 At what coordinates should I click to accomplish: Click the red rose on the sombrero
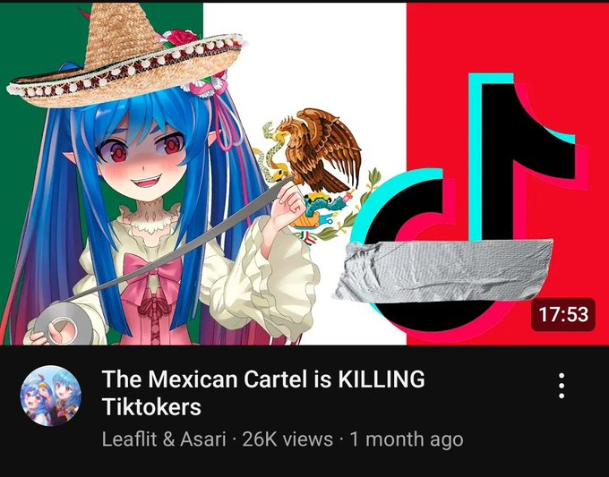click(x=181, y=38)
